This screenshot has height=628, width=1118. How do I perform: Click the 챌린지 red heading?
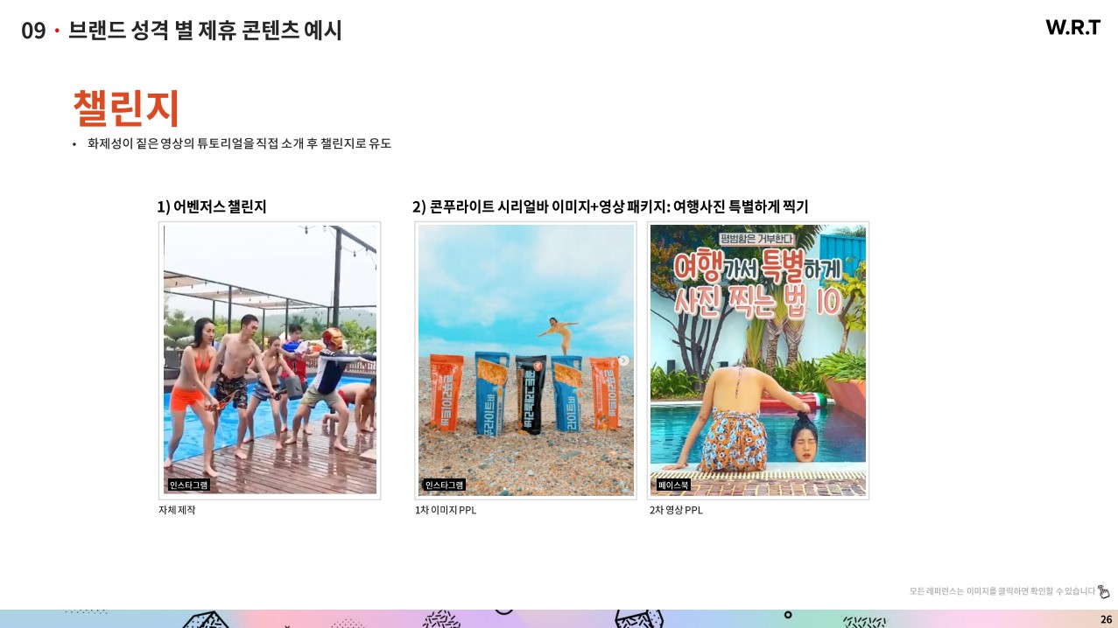point(126,108)
